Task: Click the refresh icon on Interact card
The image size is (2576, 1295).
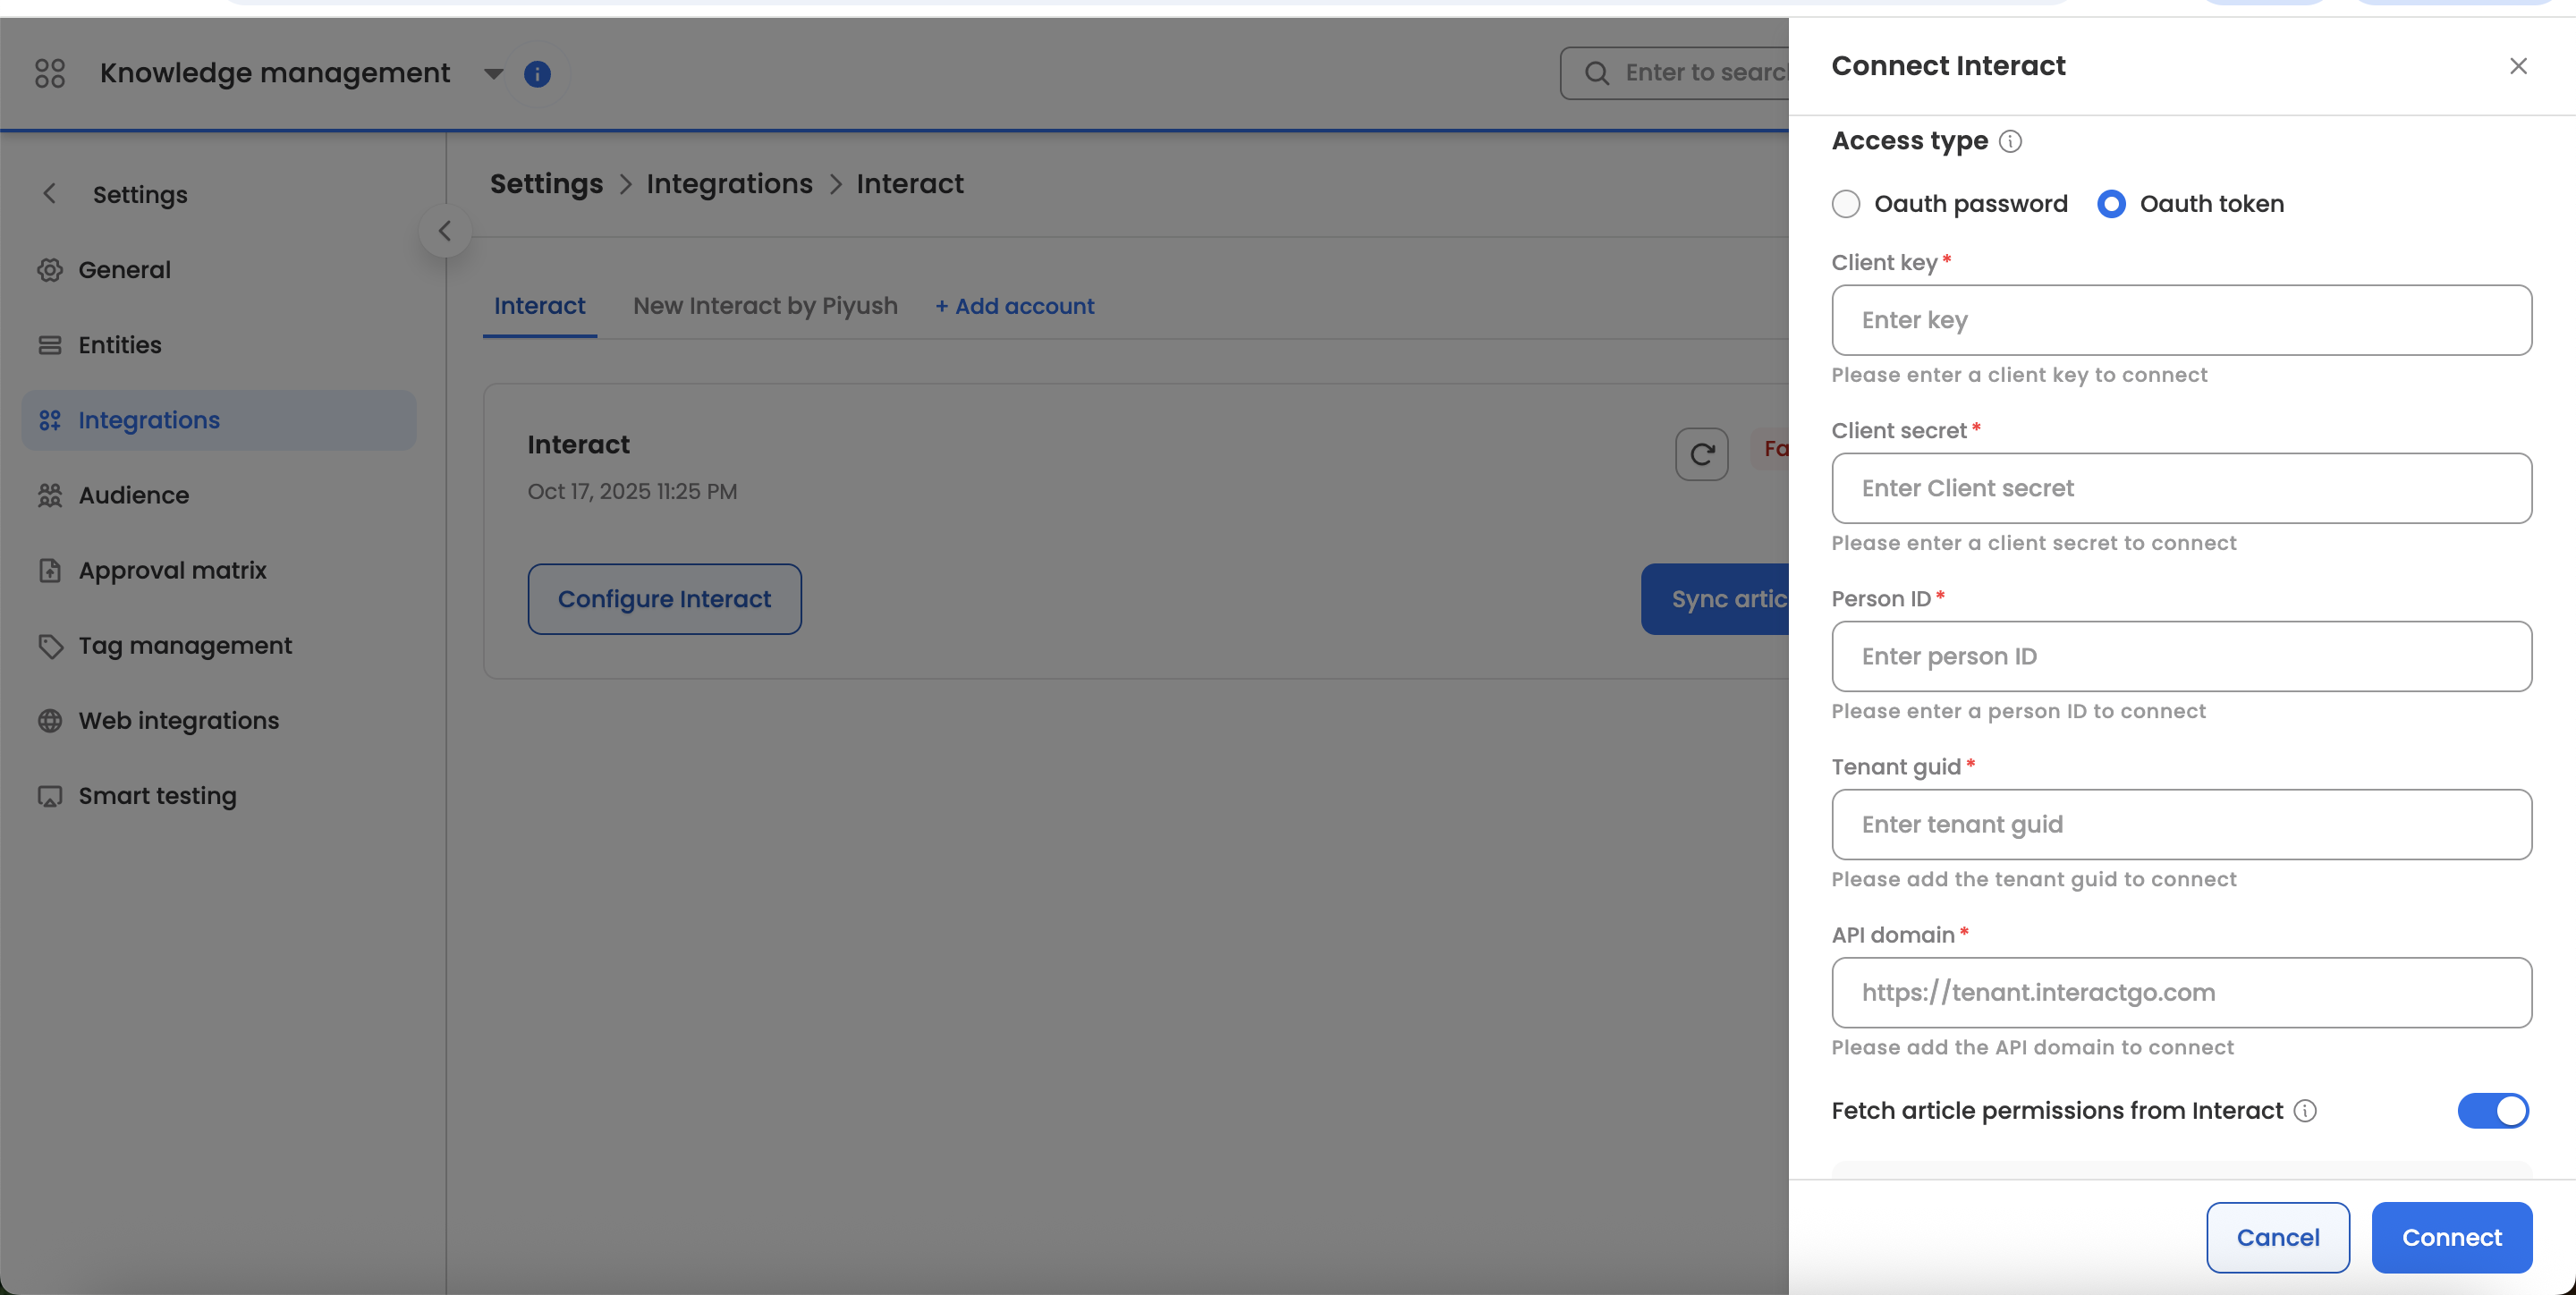Action: [1701, 454]
